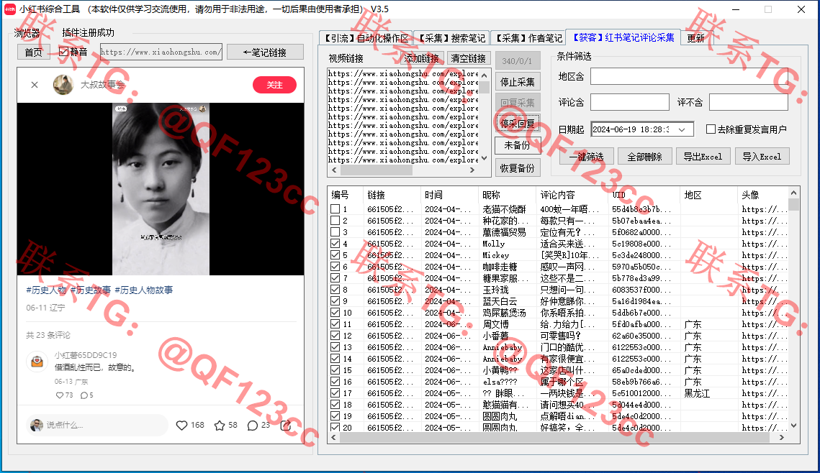Viewport: 820px width, 473px height.
Task: Click 停采回复 button
Action: pyautogui.click(x=517, y=124)
